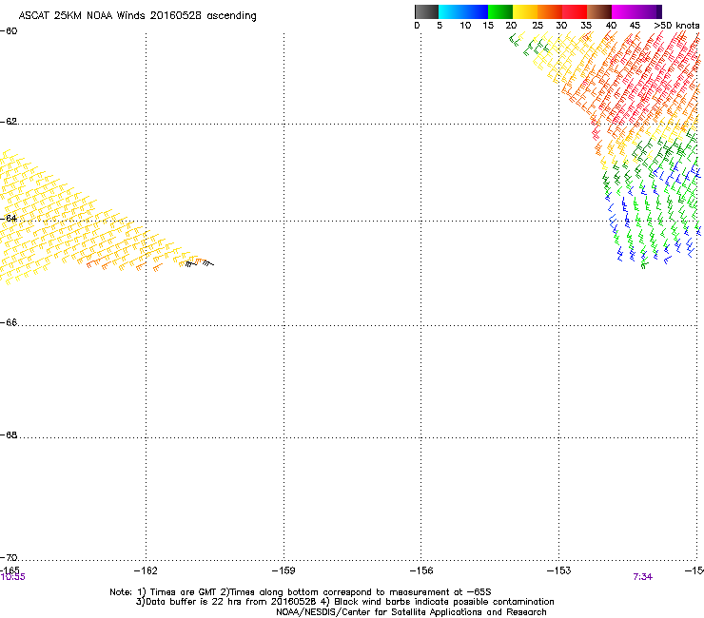Image resolution: width=704 pixels, height=618 pixels.
Task: Pick the cyan color segment in the legend
Action: coord(451,11)
